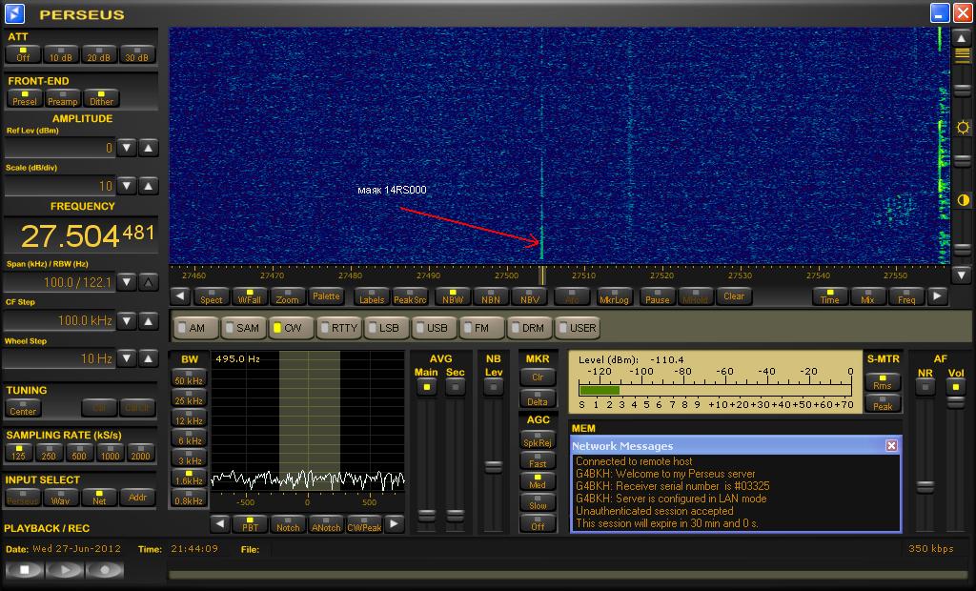Screen dimensions: 976x591
Task: Click the contrast half-circle icon beside waterfall
Action: click(963, 200)
